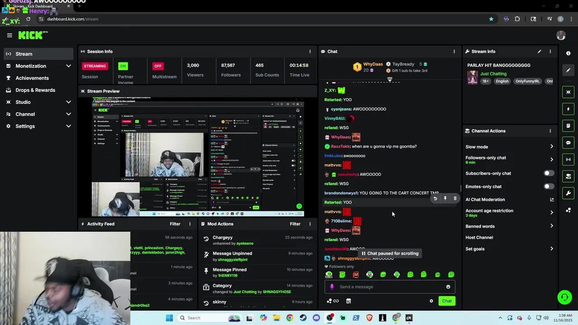This screenshot has width=578, height=325.
Task: Open Brave browser from taskbar
Action: pos(369,318)
